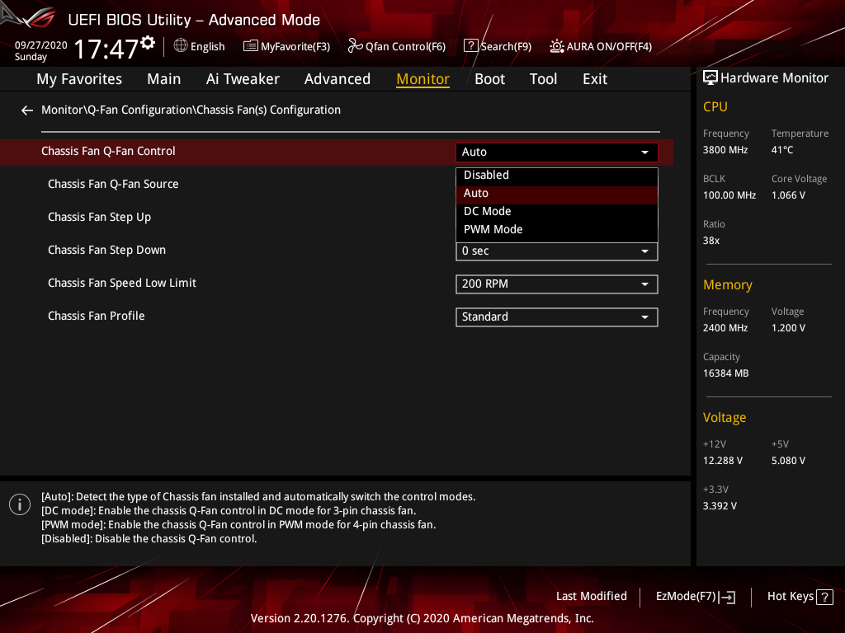Switch to the Tool tab
Viewport: 845px width, 633px height.
(543, 79)
